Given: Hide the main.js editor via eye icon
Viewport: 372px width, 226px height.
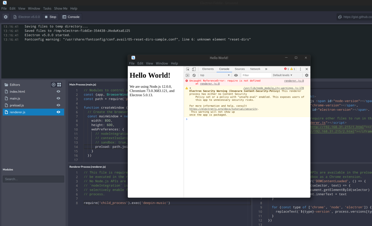Looking at the screenshot, I should tap(58, 98).
